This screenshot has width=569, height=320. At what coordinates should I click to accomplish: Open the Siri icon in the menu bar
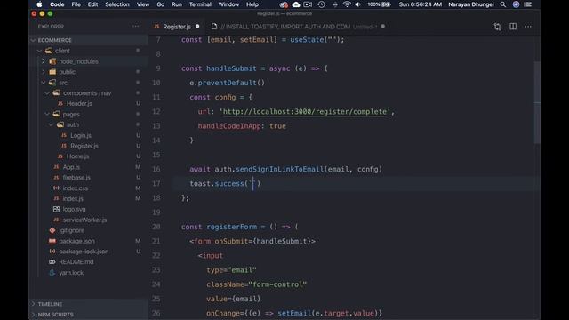516,4
